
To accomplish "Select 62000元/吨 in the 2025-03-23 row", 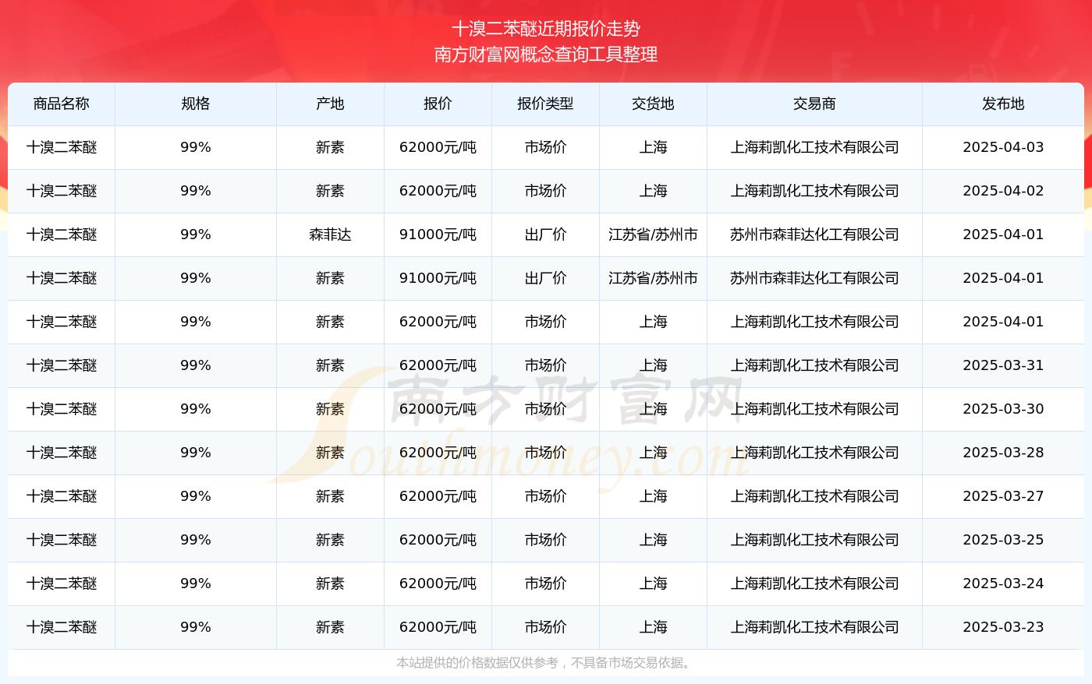I will [438, 627].
